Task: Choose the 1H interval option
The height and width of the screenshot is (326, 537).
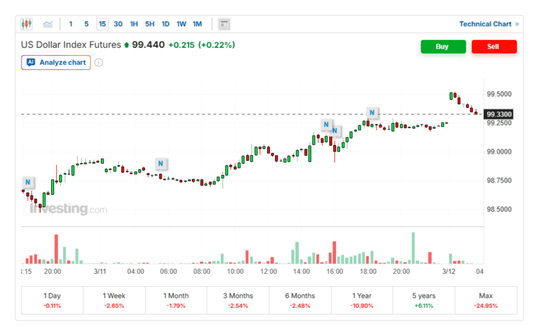Action: point(134,24)
